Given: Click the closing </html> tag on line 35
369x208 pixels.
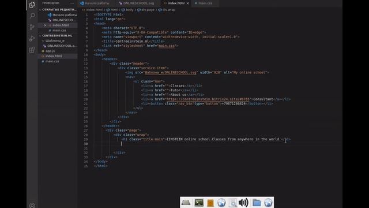Looking at the screenshot, I should [x=101, y=166].
